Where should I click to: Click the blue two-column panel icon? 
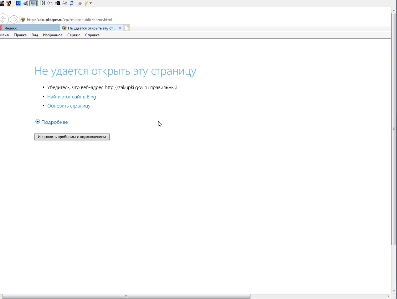(x=18, y=3)
